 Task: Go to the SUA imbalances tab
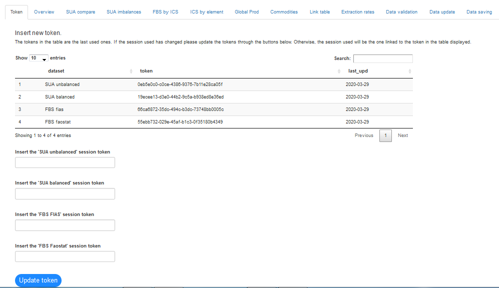coord(124,12)
